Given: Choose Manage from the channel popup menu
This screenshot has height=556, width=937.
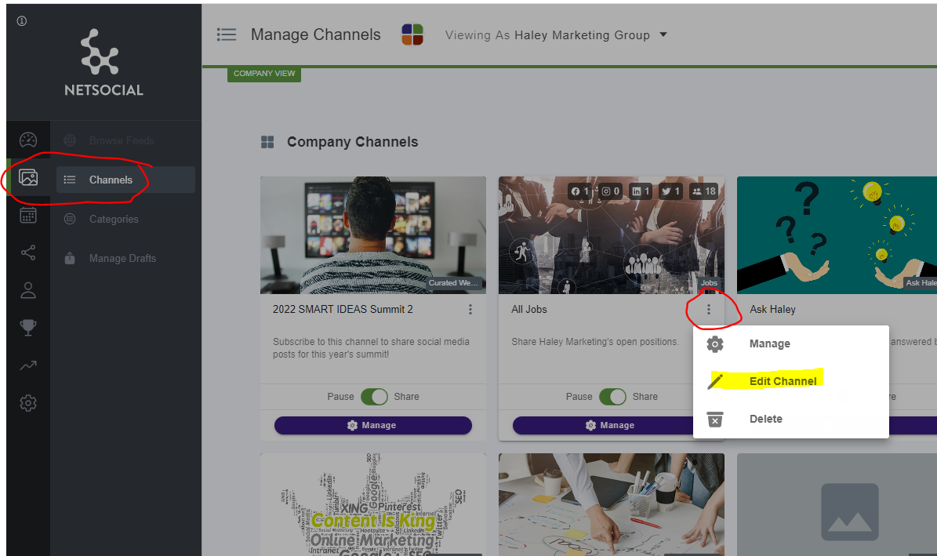Looking at the screenshot, I should click(790, 343).
